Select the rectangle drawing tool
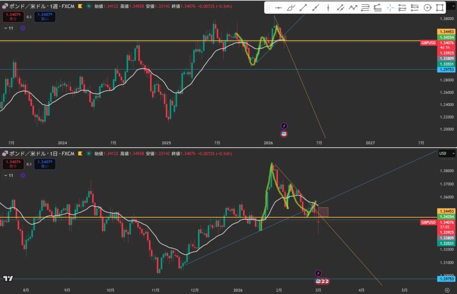Viewport: 457px width, 294px height. (440, 8)
